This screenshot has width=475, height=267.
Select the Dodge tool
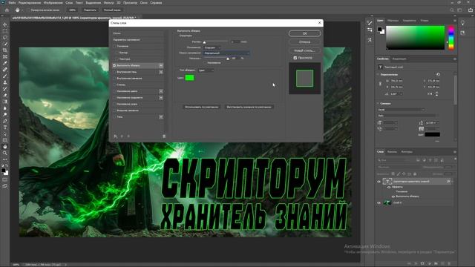point(5,114)
